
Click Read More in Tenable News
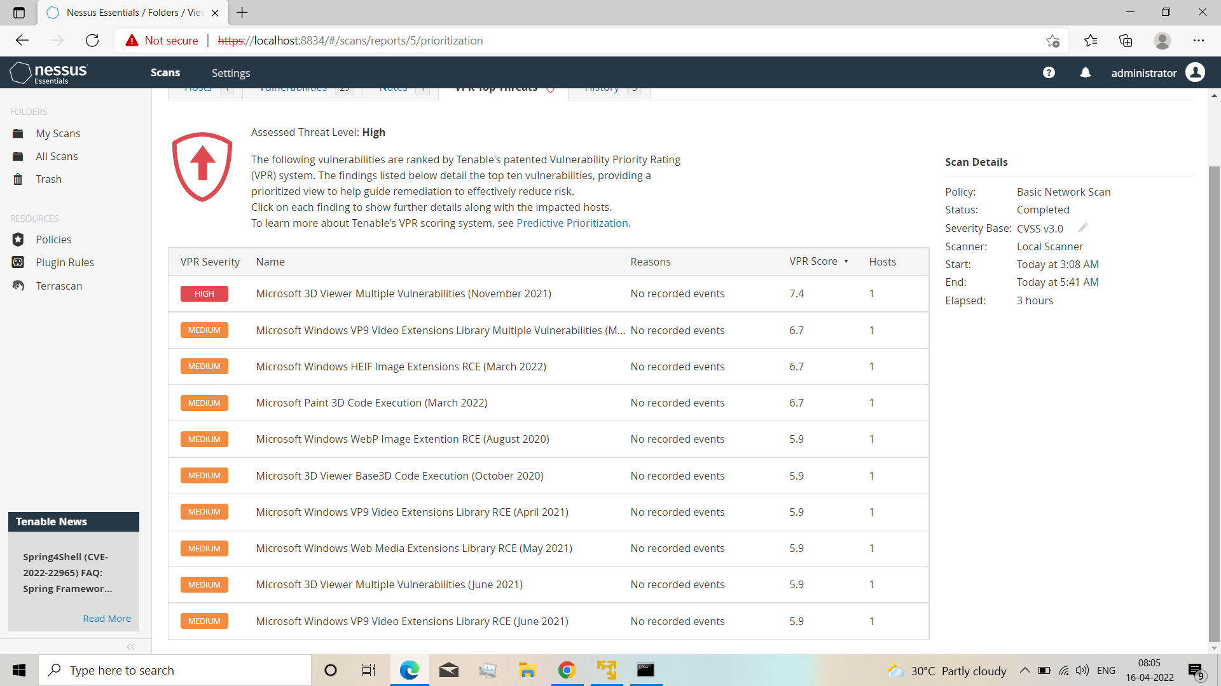(107, 619)
